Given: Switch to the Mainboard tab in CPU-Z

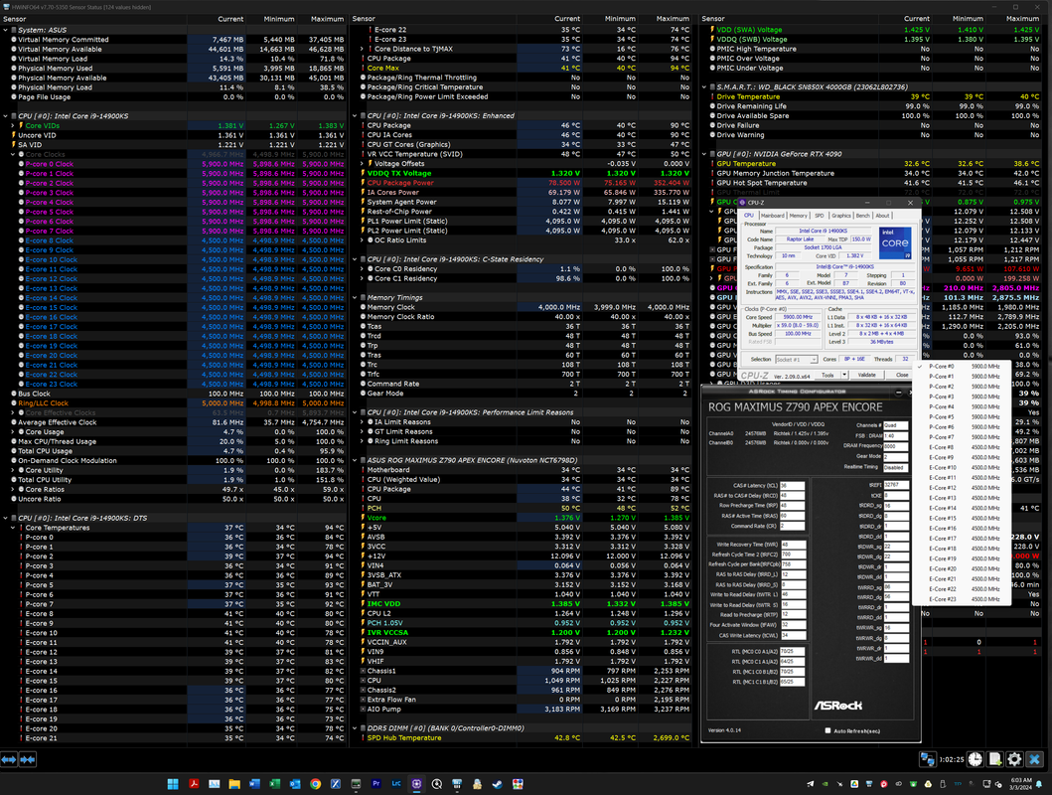Looking at the screenshot, I should coord(772,216).
